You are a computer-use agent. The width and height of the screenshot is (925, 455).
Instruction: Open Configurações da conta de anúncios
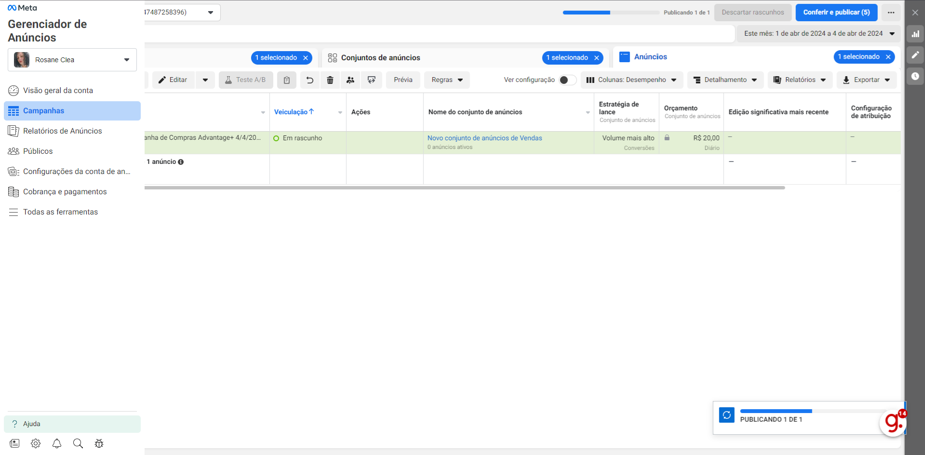pyautogui.click(x=72, y=172)
